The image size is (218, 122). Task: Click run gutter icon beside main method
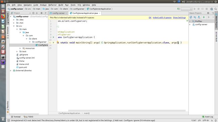coord(54,42)
